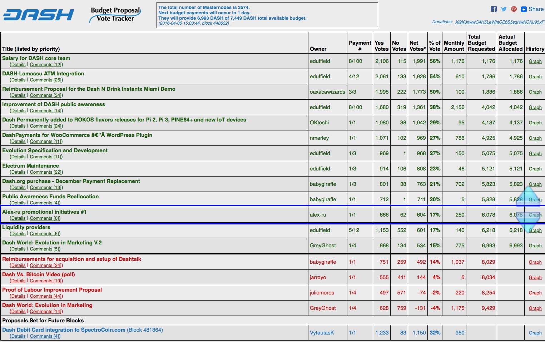Open Comments [34] under Dash N Drink reimbursement

click(x=46, y=95)
